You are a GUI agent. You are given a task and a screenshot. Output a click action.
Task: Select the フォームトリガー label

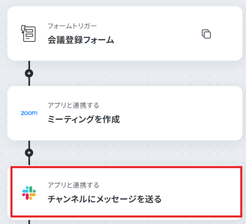coord(72,26)
